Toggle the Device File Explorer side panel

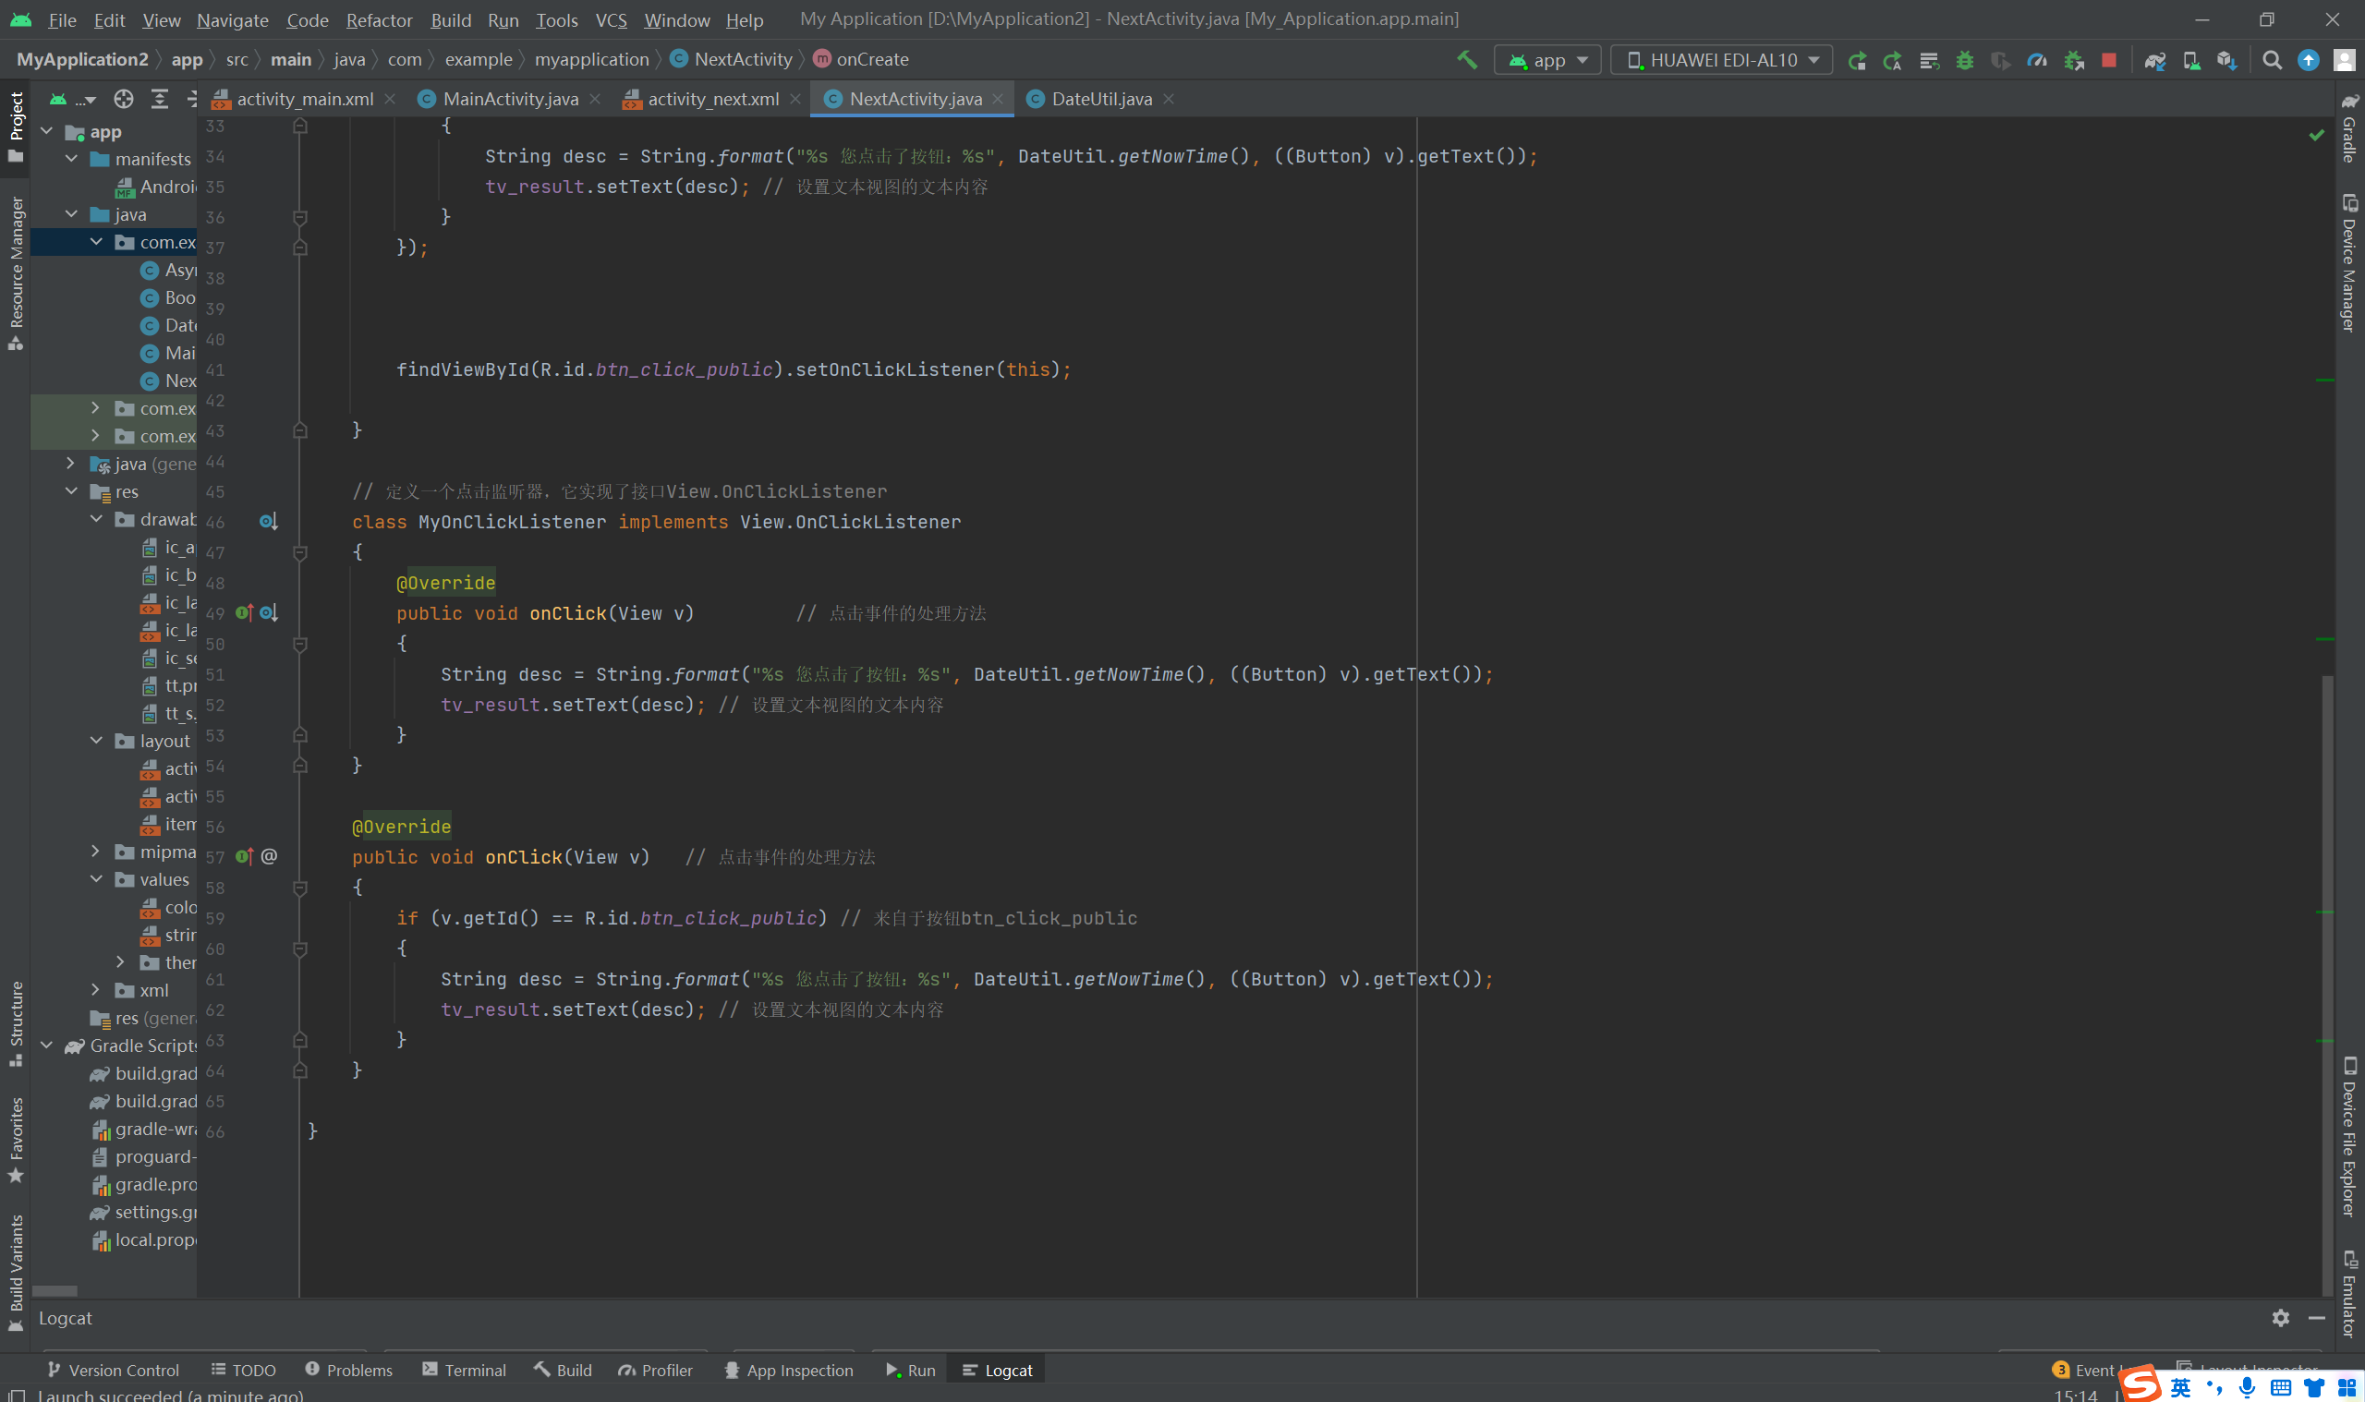coord(2351,1138)
